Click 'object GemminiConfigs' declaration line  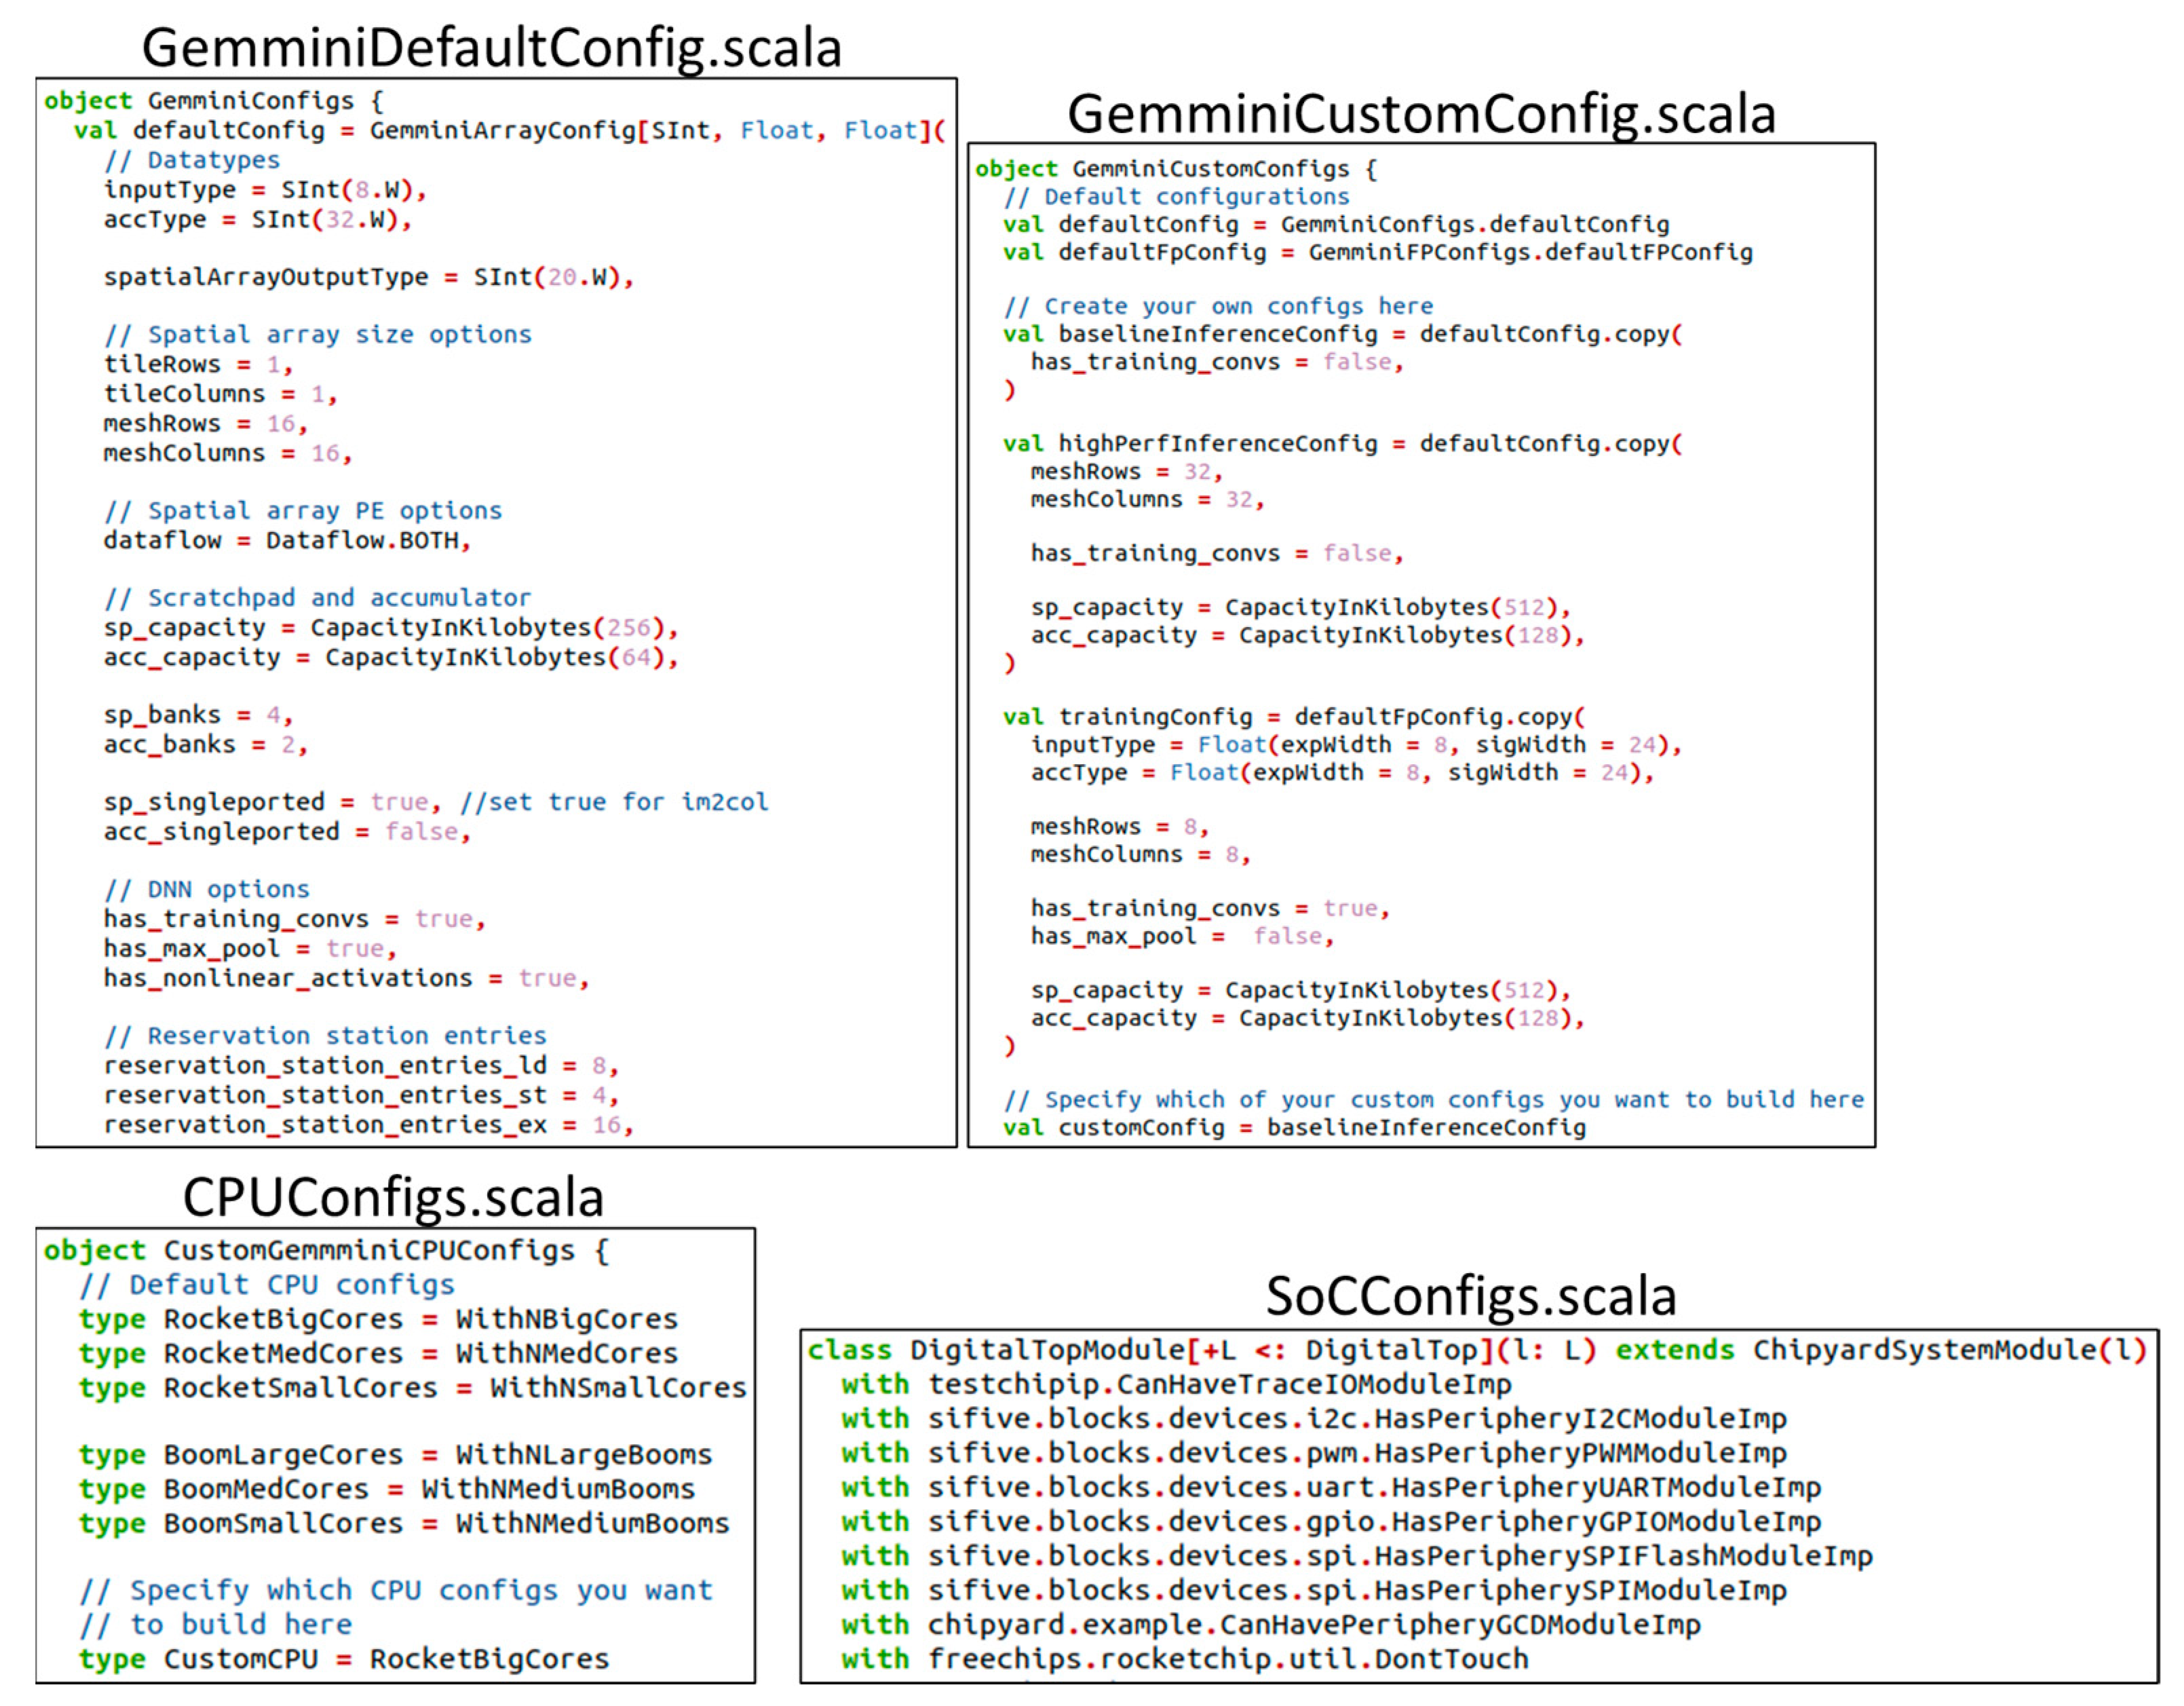coord(213,101)
